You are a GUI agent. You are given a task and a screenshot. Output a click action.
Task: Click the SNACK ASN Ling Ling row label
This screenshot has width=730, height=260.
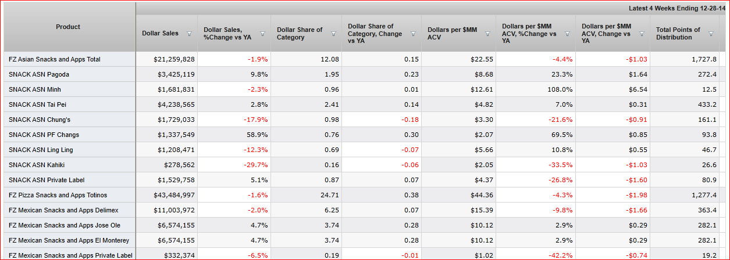point(40,150)
